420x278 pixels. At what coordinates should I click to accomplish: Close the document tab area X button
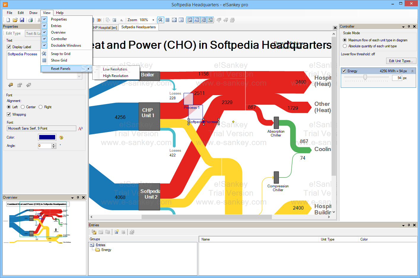point(335,28)
